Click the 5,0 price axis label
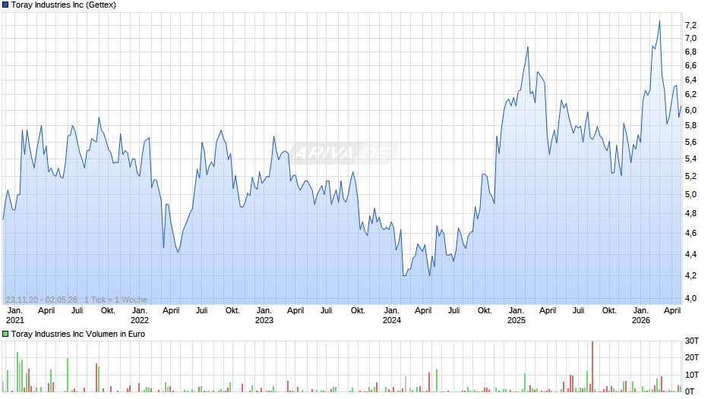The image size is (714, 399). coord(690,194)
